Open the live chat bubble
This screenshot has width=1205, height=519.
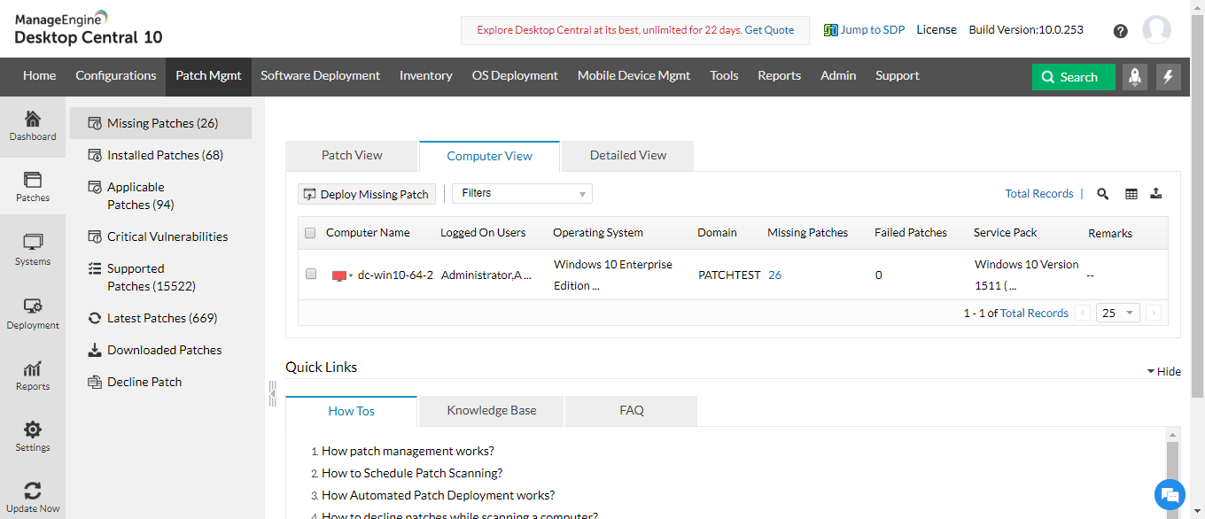pyautogui.click(x=1170, y=494)
